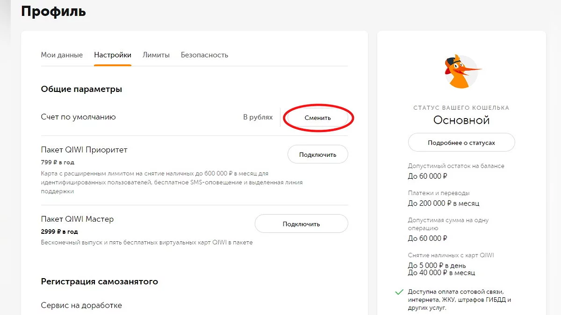Image resolution: width=561 pixels, height=315 pixels.
Task: Select the Настройки tab
Action: click(x=113, y=55)
